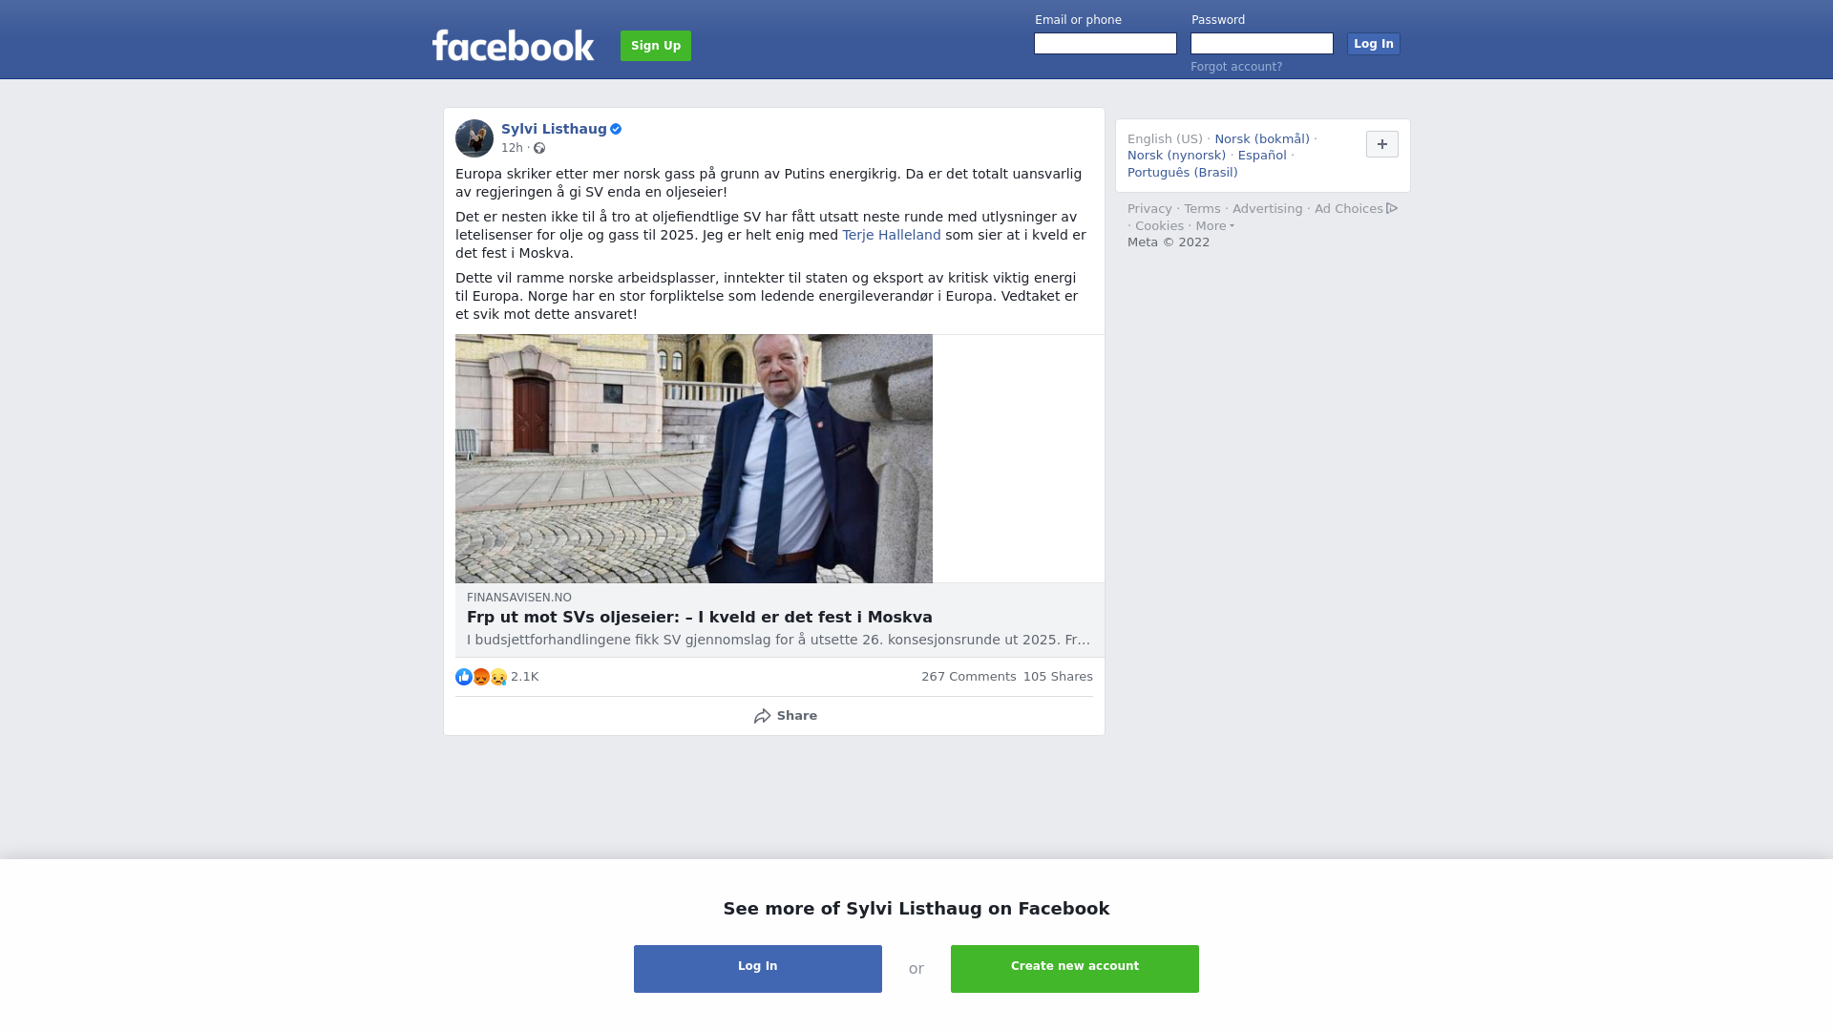Screen dimensions: 1833x1031
Task: Expand the language list with the plus button
Action: [1382, 144]
